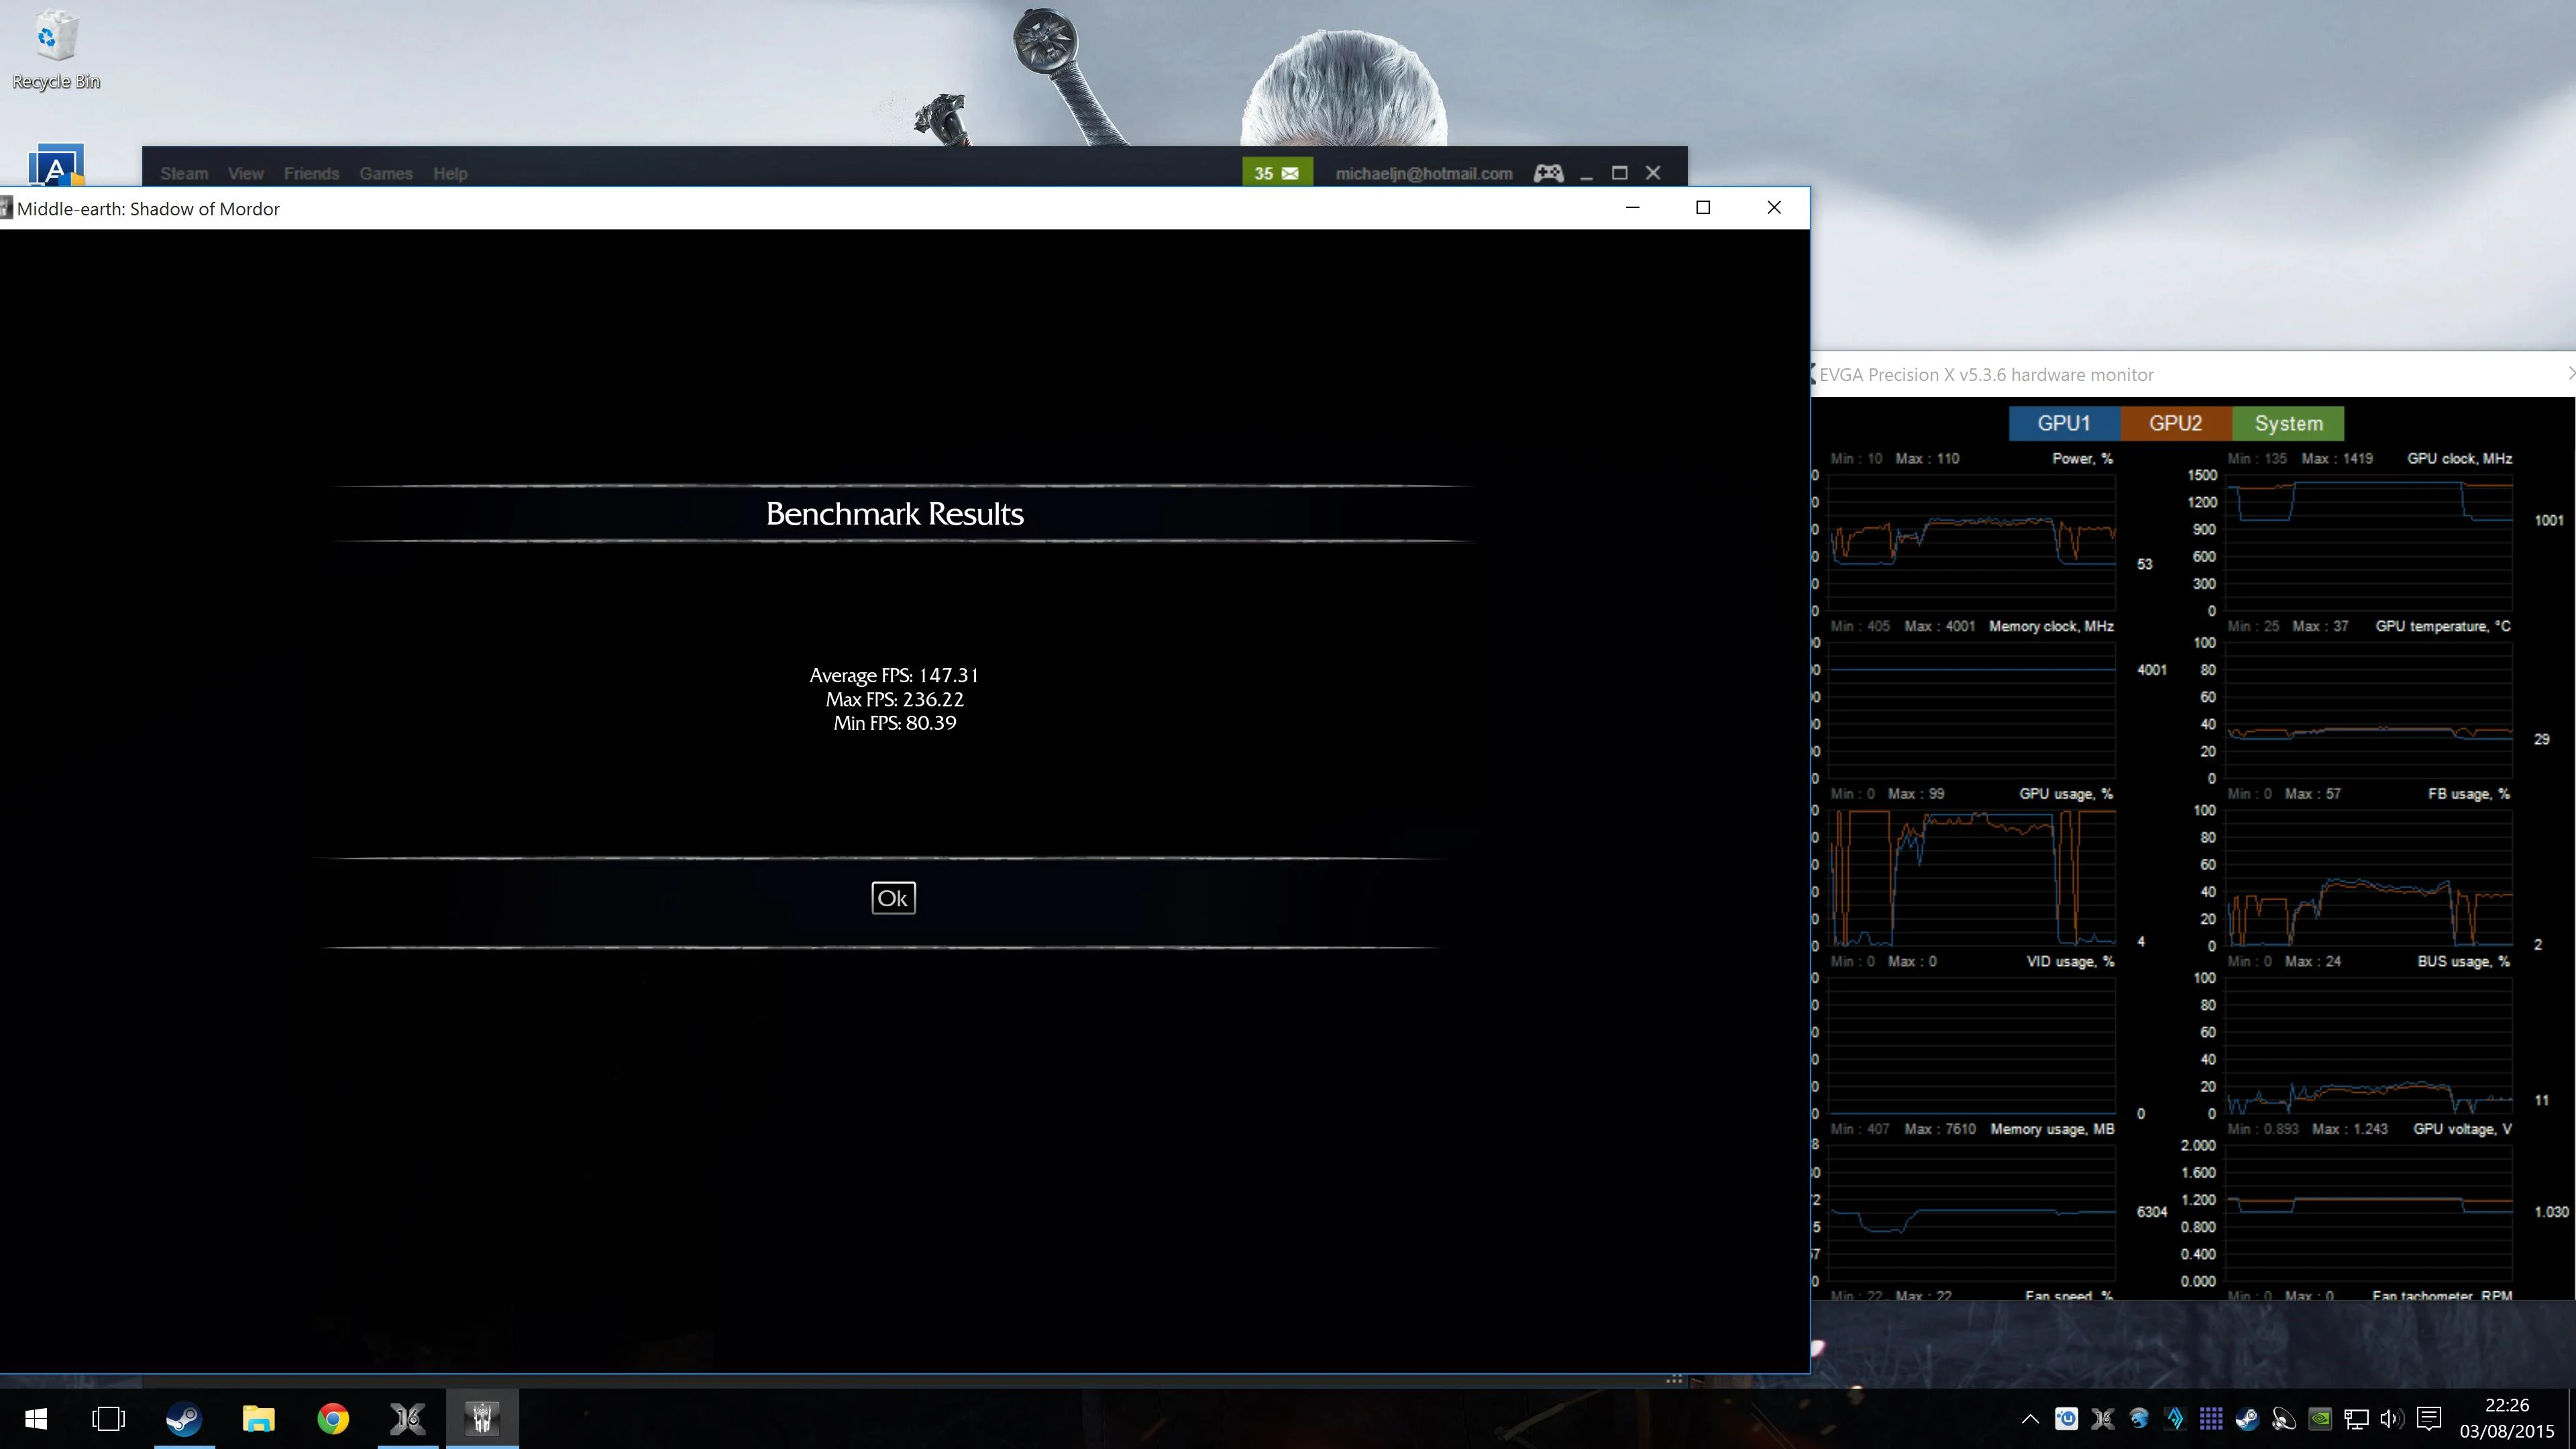This screenshot has width=2576, height=1449.
Task: Open the View menu in the Steam window
Action: tap(245, 173)
